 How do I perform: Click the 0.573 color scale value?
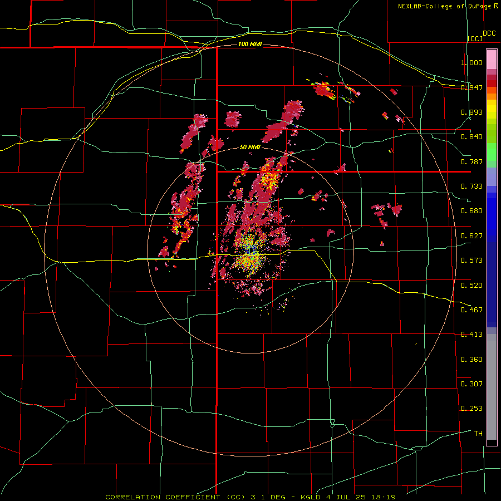pyautogui.click(x=471, y=261)
